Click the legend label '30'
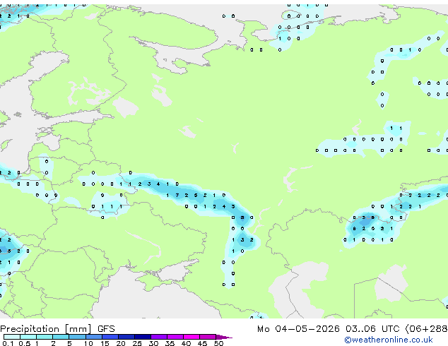Viewport: 448px width, 346px height. click(153, 343)
